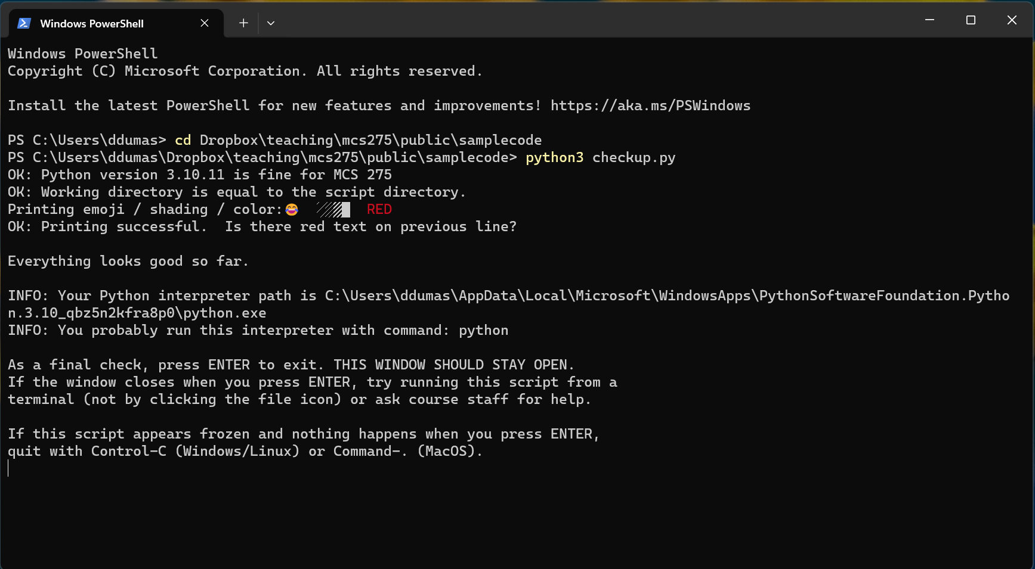Open the new tab profile dropdown
This screenshot has width=1035, height=569.
[271, 23]
